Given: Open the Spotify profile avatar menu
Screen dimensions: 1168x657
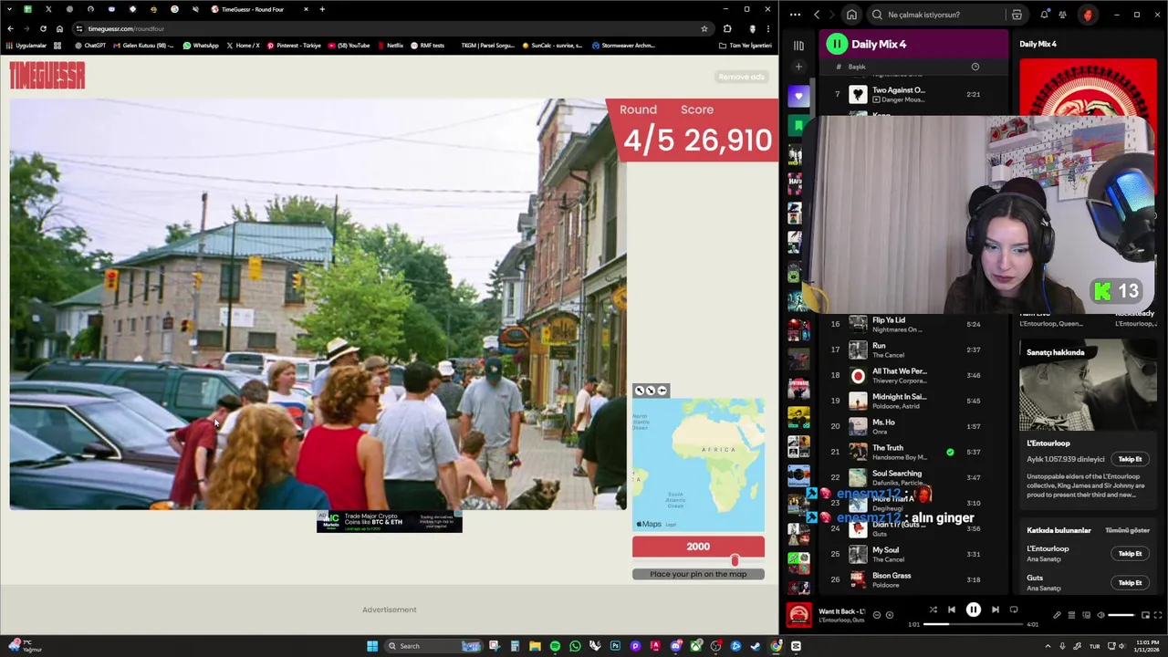Looking at the screenshot, I should pos(1087,15).
